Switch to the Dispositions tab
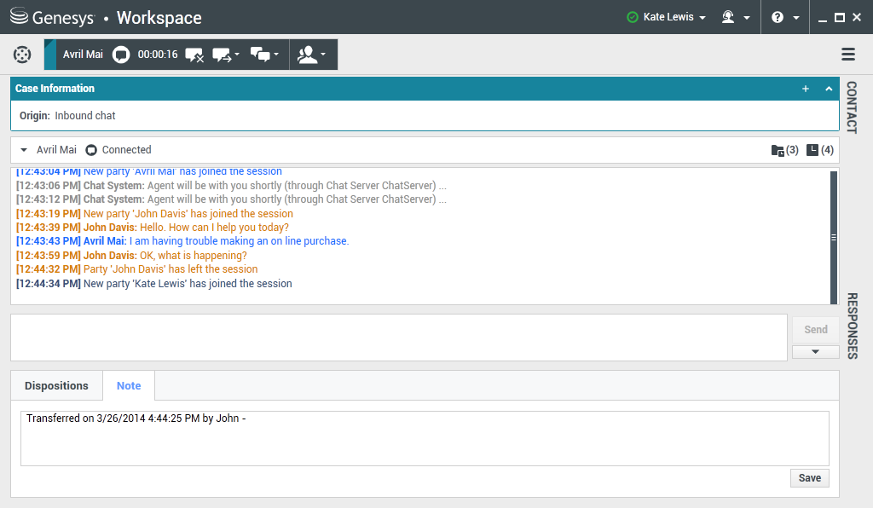This screenshot has height=508, width=873. 56,385
